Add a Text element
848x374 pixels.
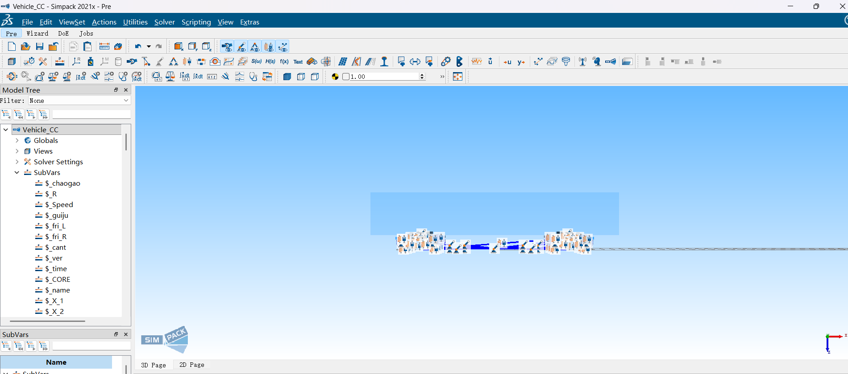tap(298, 62)
